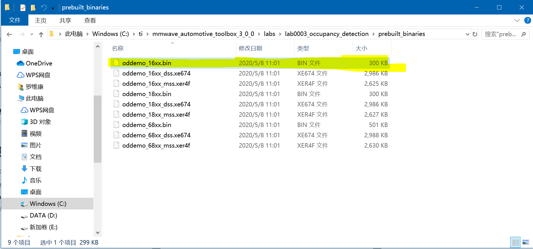Go up one folder level
This screenshot has height=249, width=533.
[41, 34]
